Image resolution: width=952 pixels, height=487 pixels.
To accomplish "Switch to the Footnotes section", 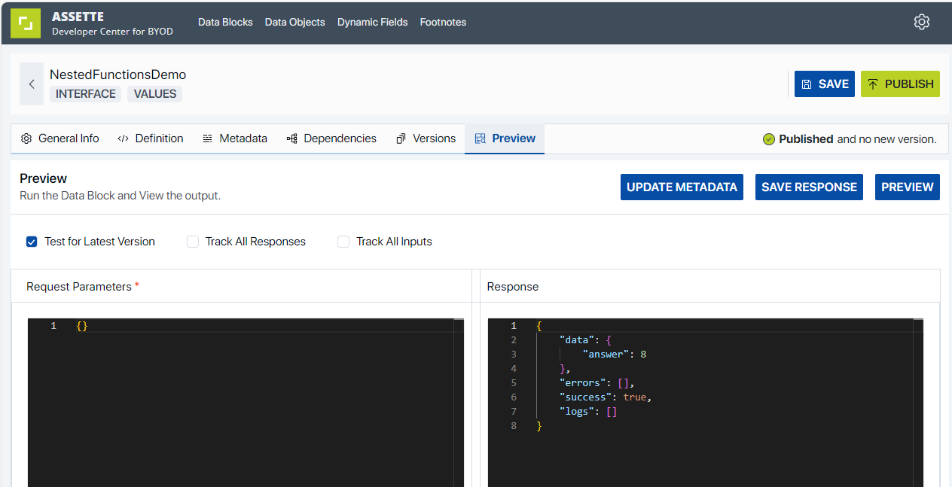I will coord(443,22).
